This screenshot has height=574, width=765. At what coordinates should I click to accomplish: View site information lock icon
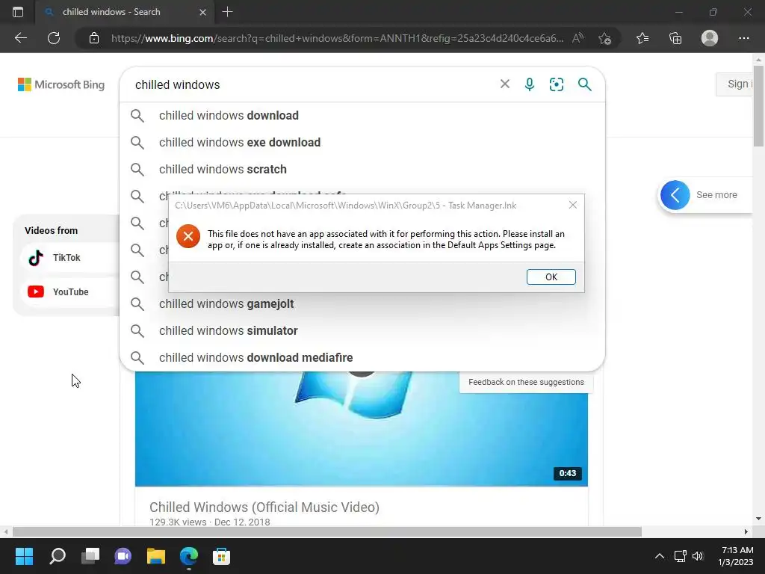94,38
